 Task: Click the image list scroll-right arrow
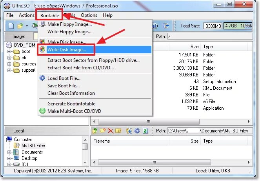tap(249, 122)
